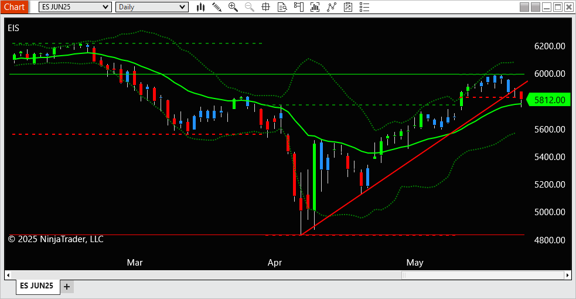
Task: Open the drawing tools pencil icon
Action: 217,7
